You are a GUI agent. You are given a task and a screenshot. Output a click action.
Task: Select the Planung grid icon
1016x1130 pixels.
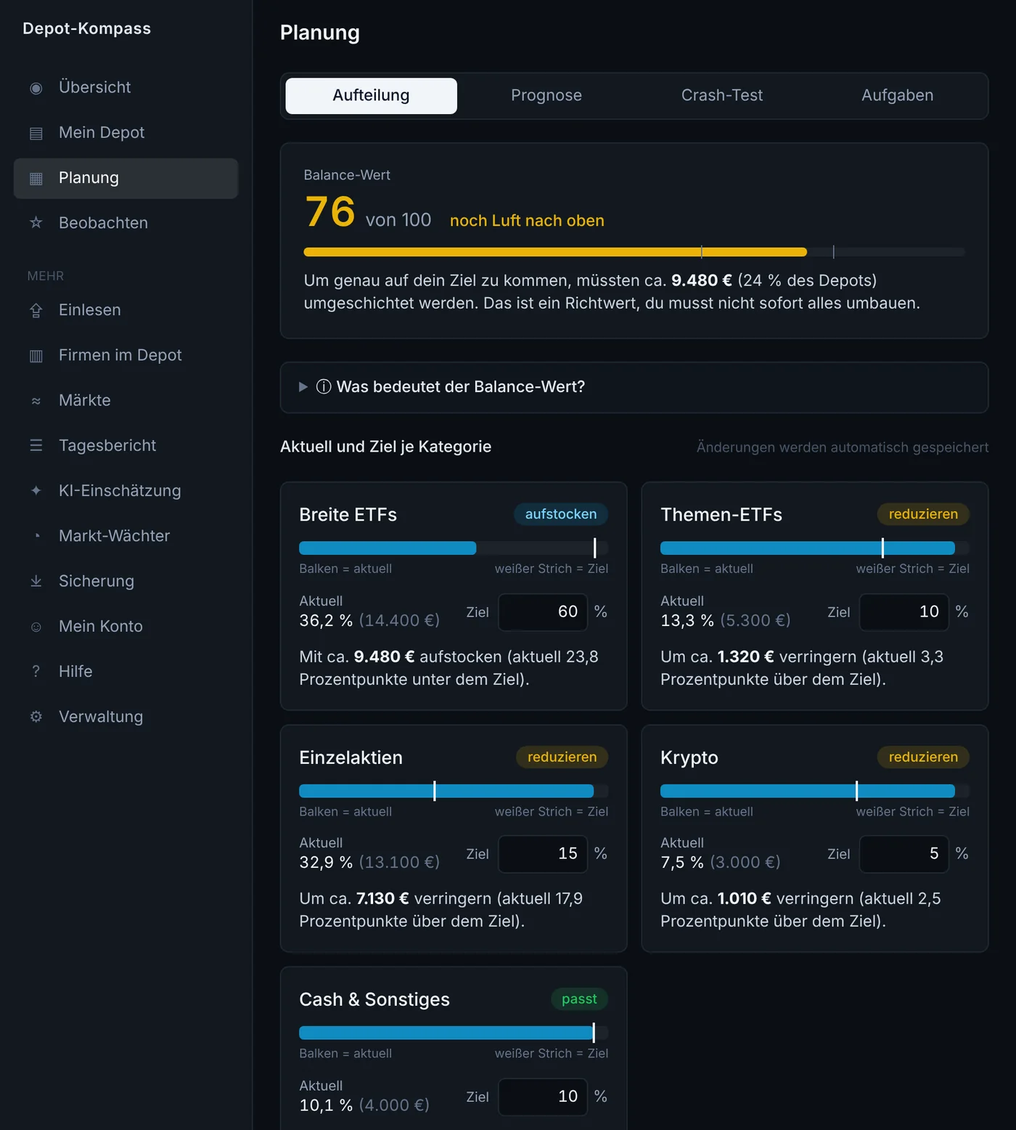click(36, 179)
